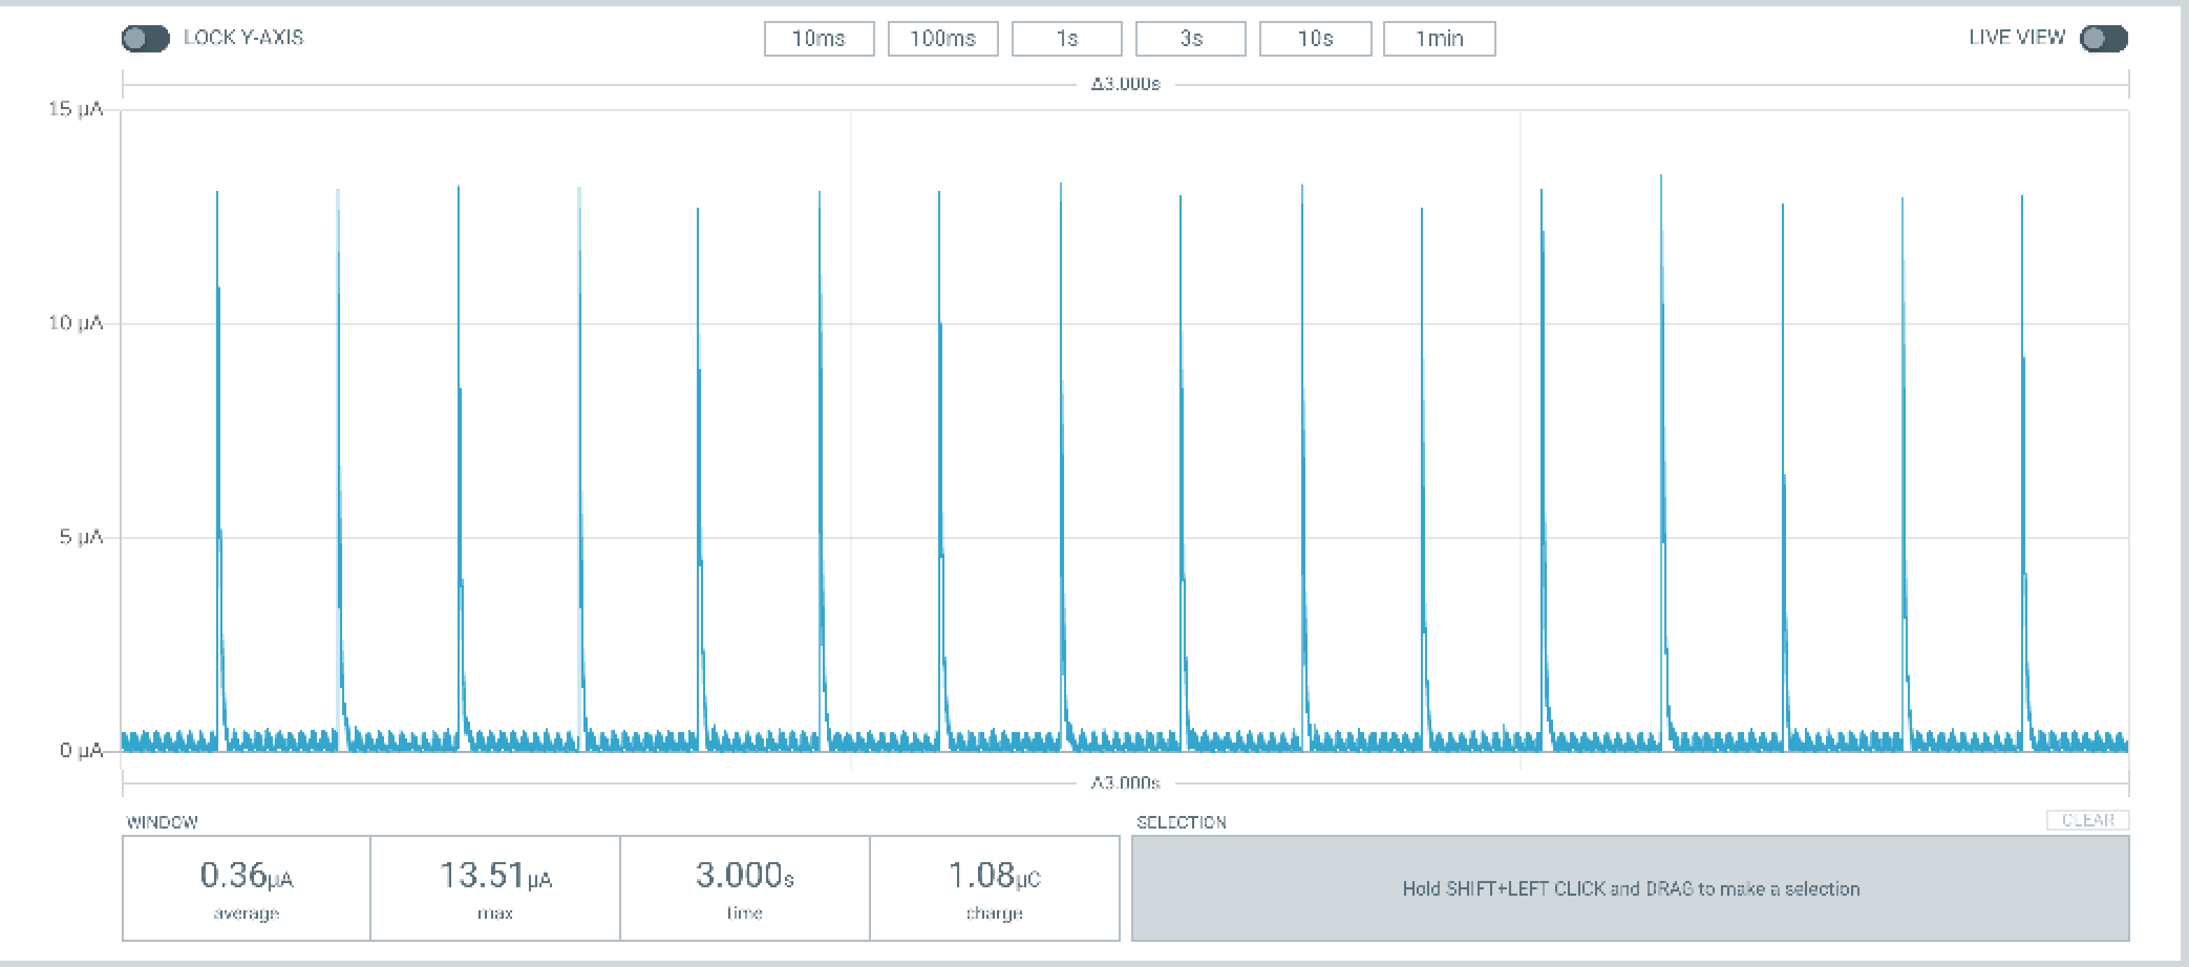The width and height of the screenshot is (2189, 967).
Task: Set time window to 100ms
Action: [942, 39]
